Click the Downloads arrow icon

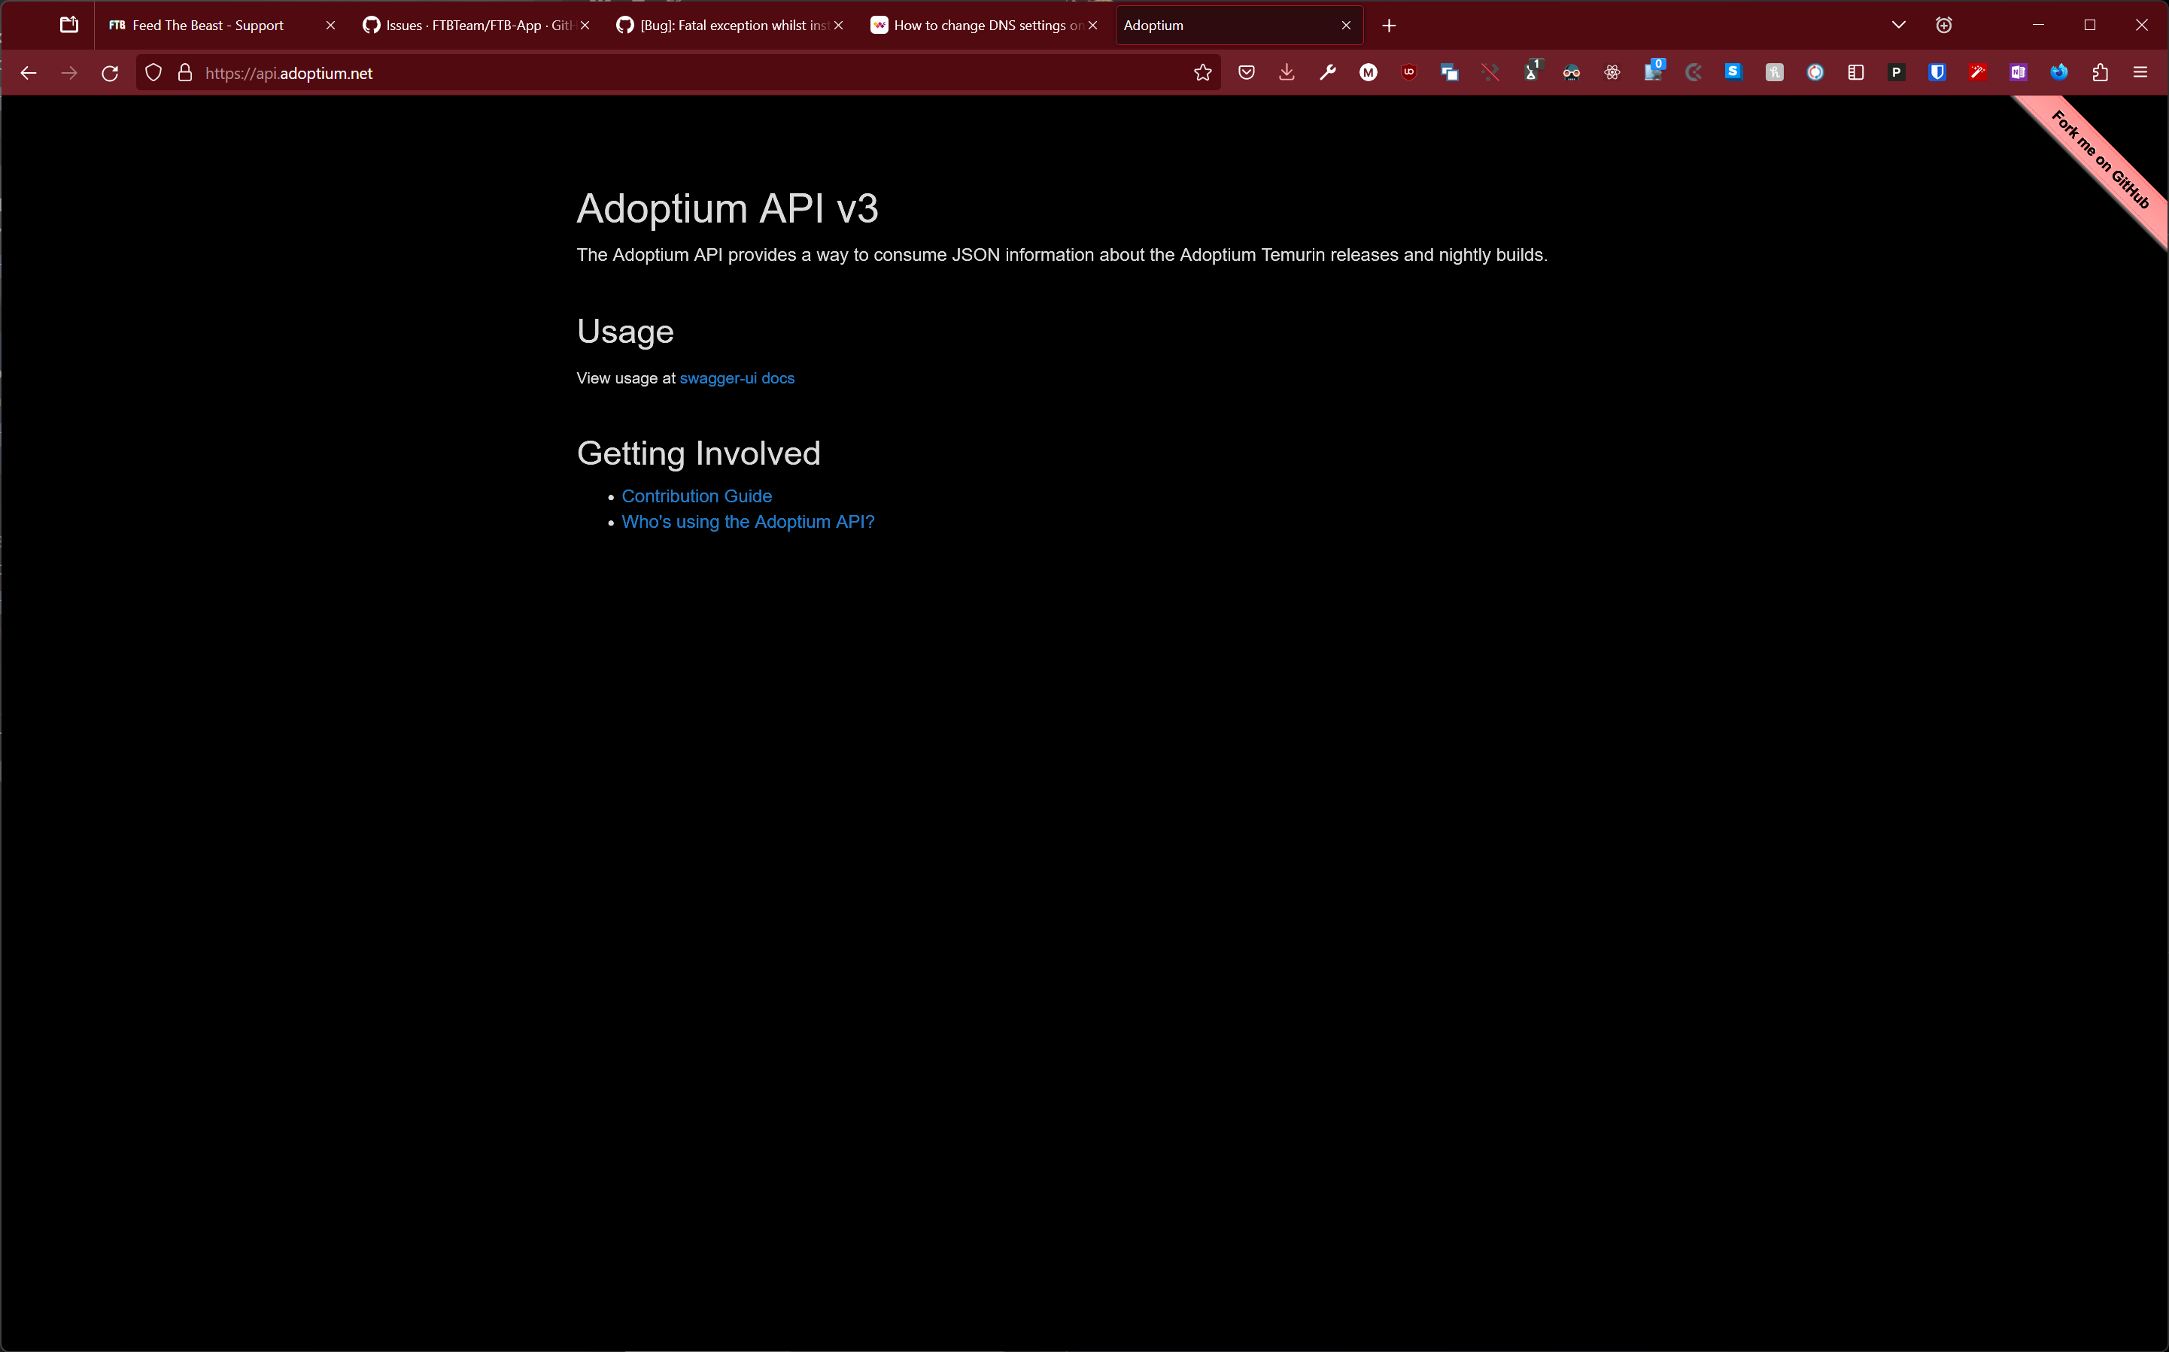(x=1287, y=72)
